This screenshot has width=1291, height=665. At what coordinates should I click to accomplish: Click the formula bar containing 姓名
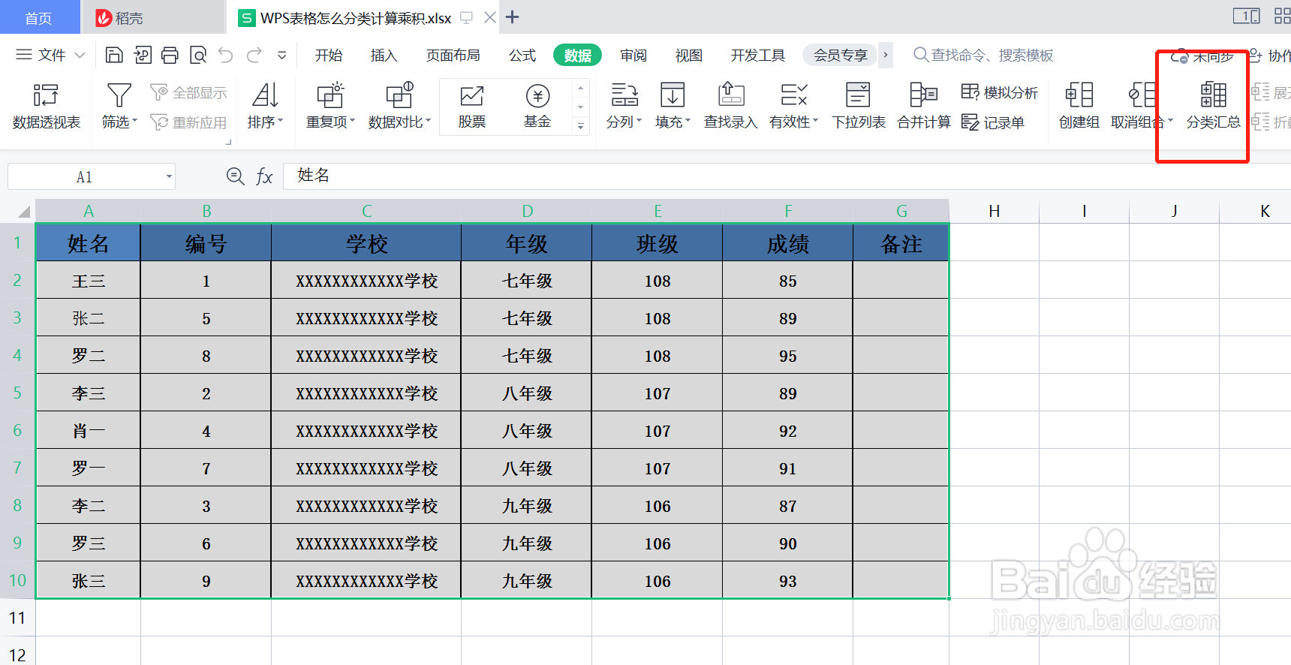pyautogui.click(x=786, y=176)
